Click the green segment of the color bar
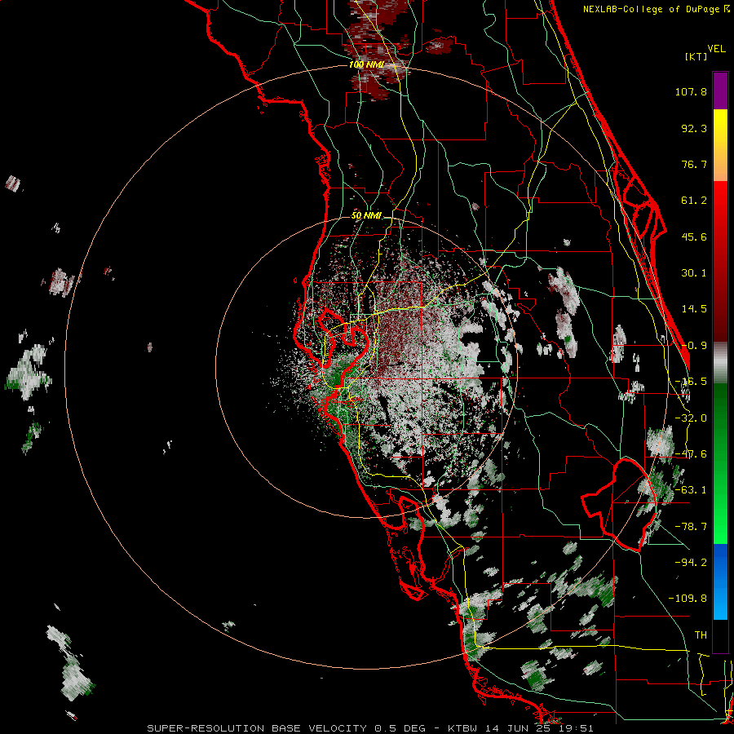734x734 pixels. tap(720, 463)
